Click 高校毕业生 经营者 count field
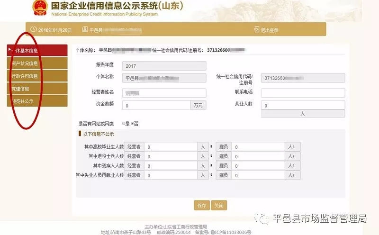Screen dimensions: 379x235 [171, 147]
